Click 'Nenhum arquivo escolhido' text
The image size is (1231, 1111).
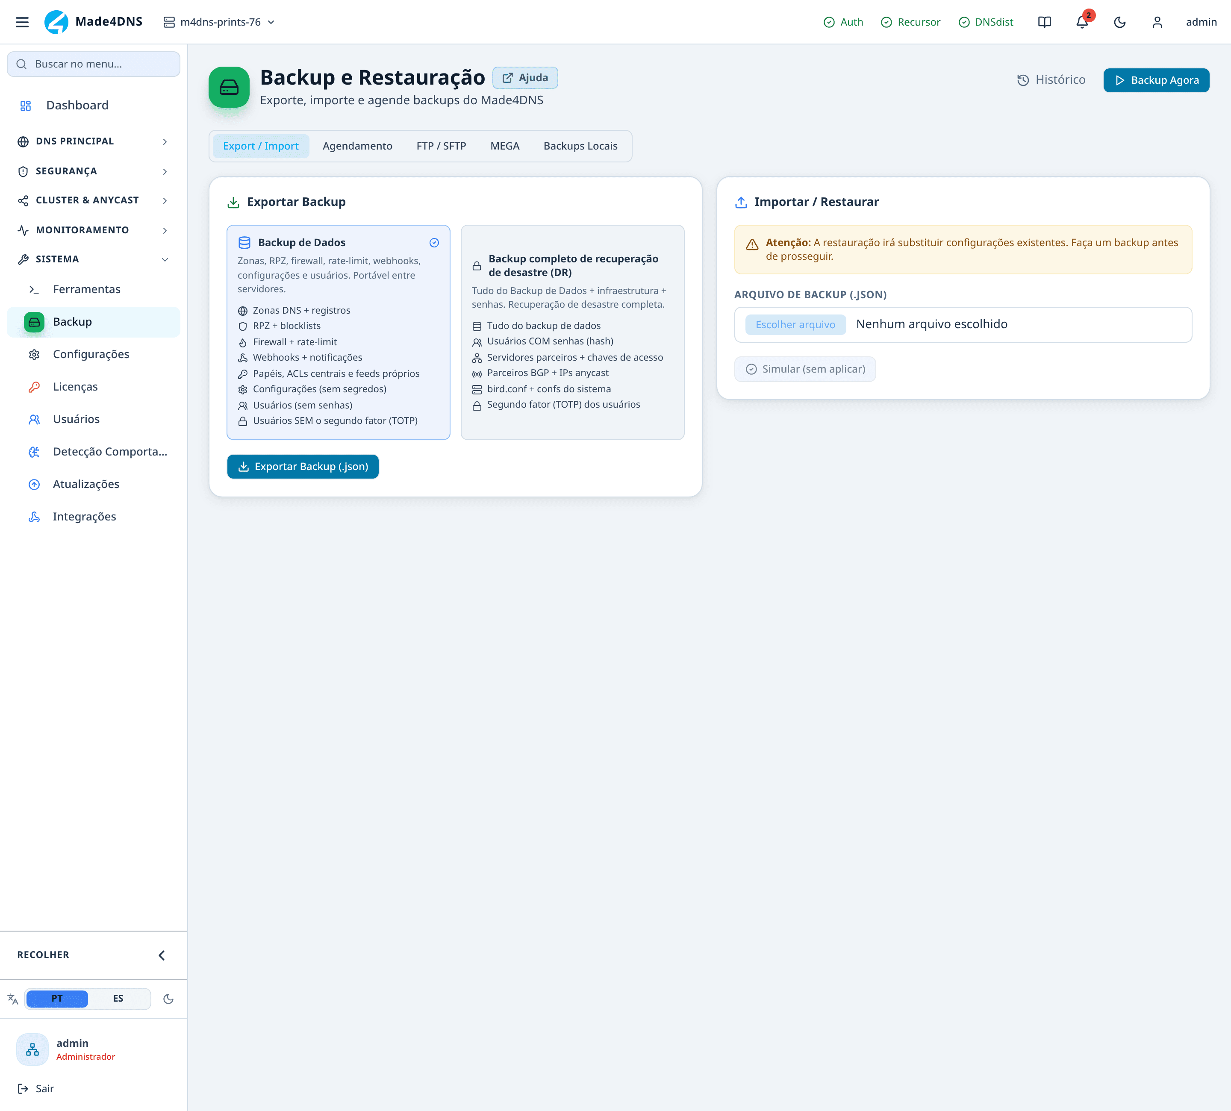coord(931,324)
